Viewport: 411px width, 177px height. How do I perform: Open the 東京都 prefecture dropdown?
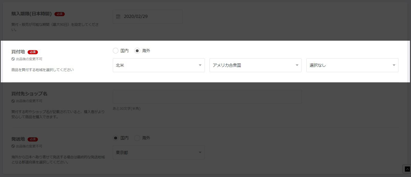point(159,152)
